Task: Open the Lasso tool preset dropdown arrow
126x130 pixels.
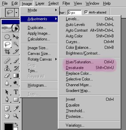Action: 17,12
